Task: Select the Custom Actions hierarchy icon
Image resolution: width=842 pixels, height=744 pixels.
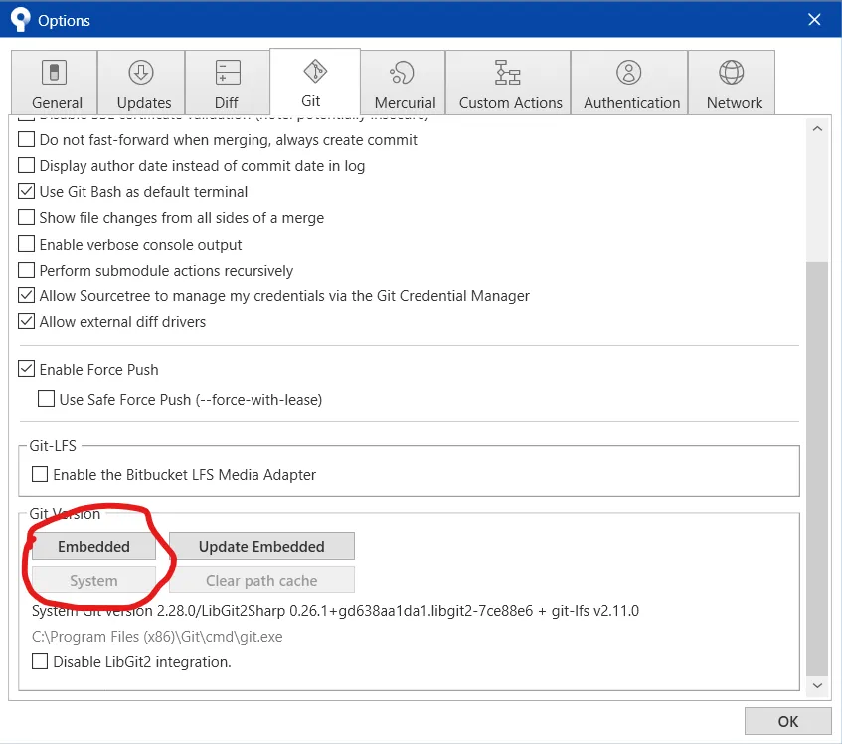Action: (x=507, y=72)
